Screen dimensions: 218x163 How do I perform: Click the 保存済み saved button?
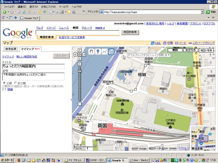click(61, 56)
